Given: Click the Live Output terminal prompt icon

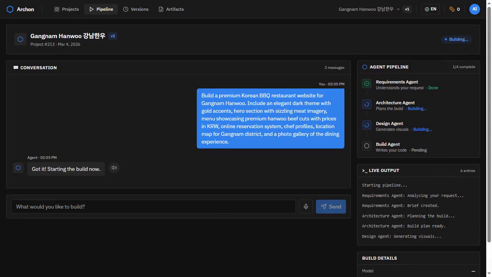Looking at the screenshot, I should [364, 170].
